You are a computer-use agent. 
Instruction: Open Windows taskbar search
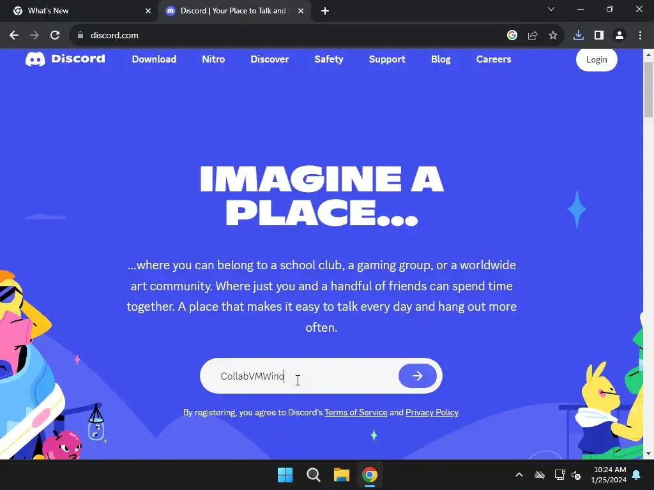coord(313,475)
